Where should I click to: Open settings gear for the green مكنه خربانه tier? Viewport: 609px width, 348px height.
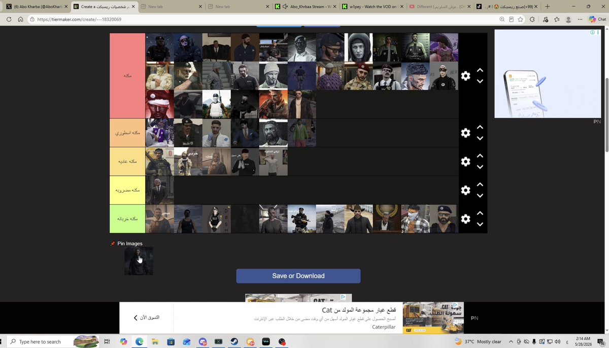point(465,219)
